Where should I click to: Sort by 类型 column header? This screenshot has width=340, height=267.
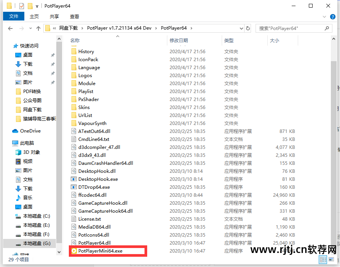229,41
